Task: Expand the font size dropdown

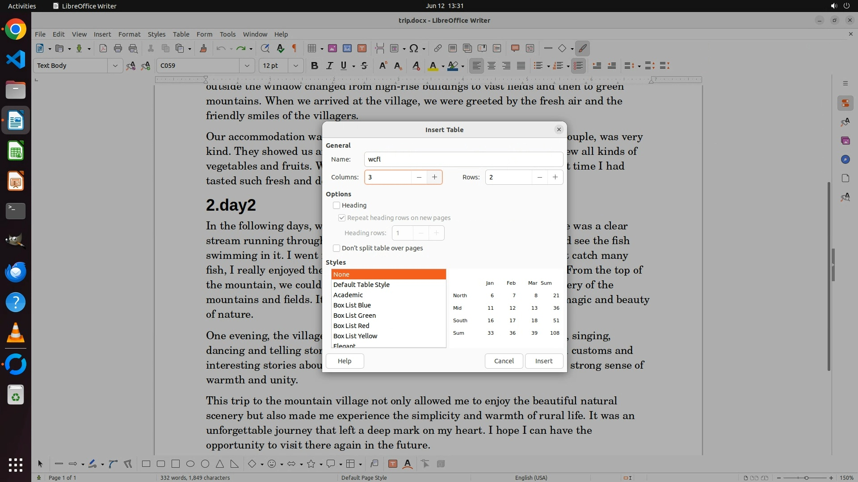Action: (295, 66)
